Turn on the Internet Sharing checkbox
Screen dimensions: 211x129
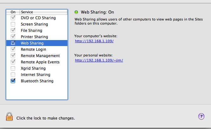click(13, 75)
